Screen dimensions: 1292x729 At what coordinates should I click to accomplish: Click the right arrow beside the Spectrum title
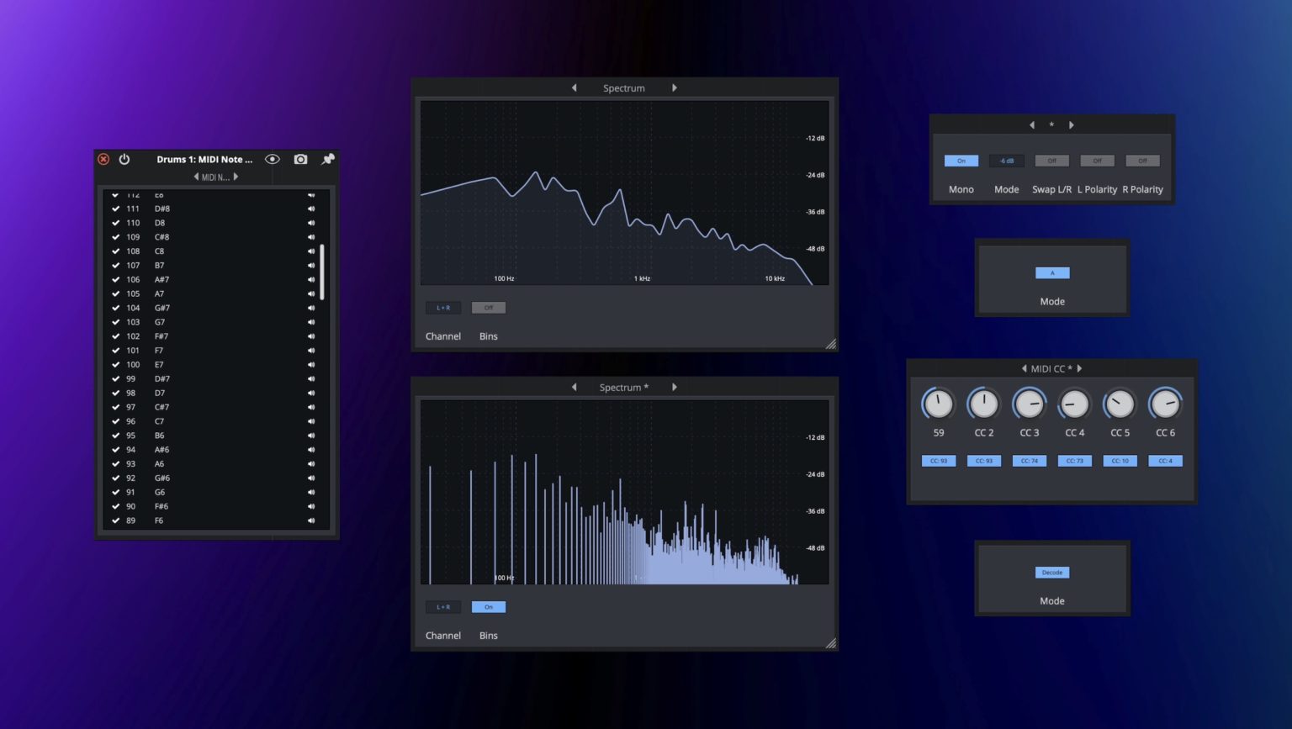(x=675, y=87)
